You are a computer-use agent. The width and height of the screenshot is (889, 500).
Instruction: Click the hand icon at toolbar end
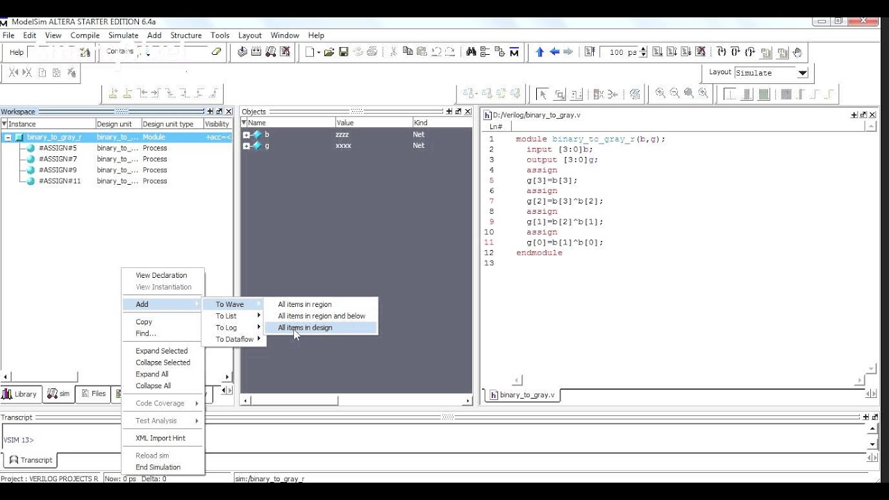(797, 52)
